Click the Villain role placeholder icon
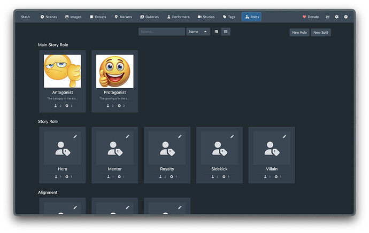 pyautogui.click(x=272, y=149)
